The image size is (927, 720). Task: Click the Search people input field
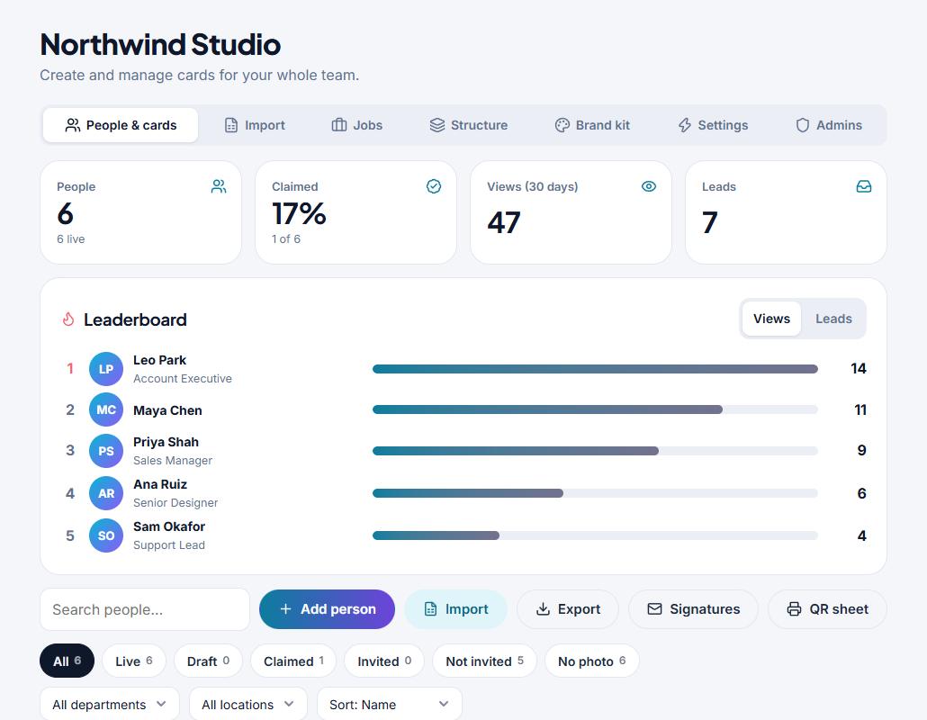coord(145,609)
